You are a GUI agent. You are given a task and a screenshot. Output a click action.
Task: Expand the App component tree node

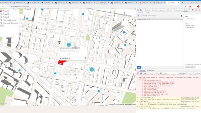[138, 19]
